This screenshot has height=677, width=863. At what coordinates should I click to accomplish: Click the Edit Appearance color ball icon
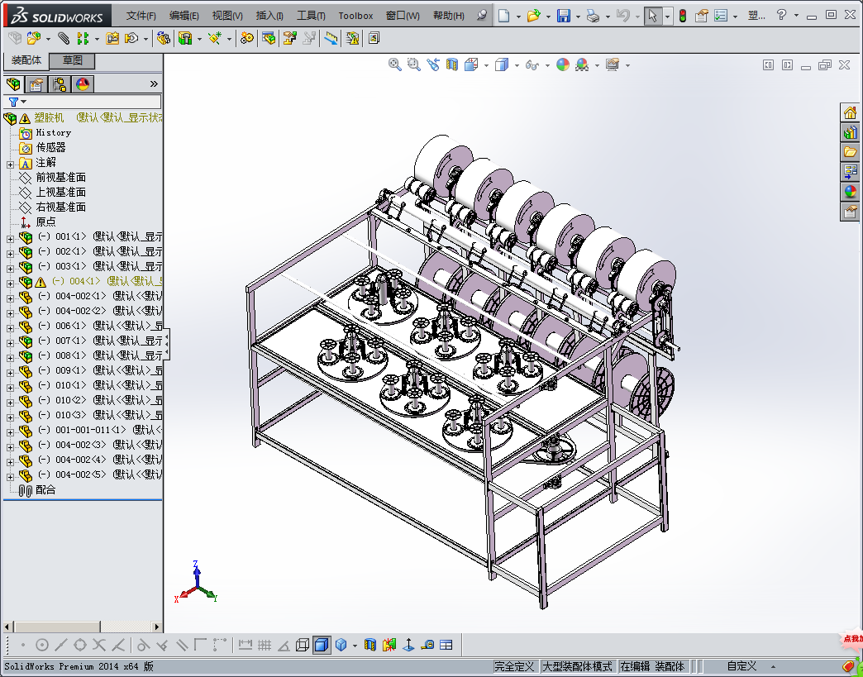tap(562, 64)
